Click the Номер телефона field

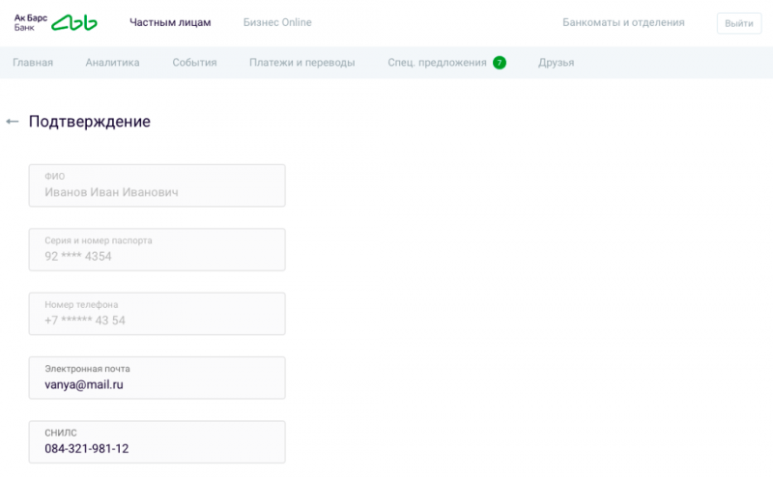coord(157,313)
